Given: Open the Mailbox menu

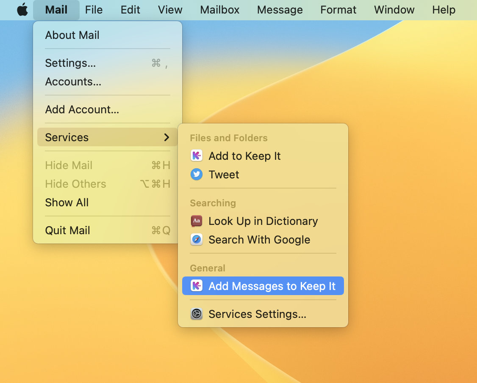Looking at the screenshot, I should 219,10.
